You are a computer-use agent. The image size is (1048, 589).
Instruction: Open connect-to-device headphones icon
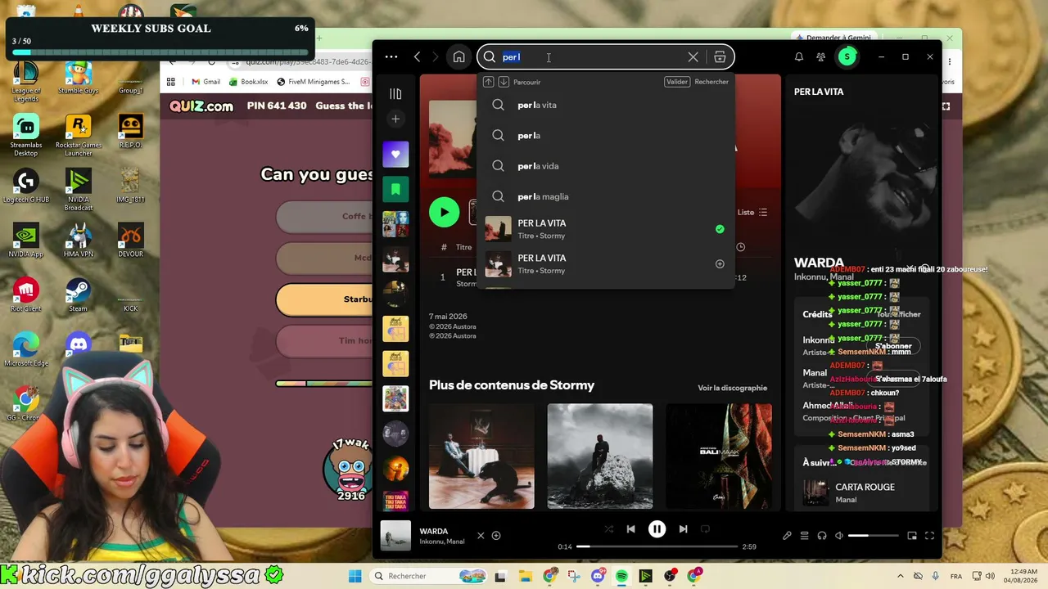[x=822, y=536]
